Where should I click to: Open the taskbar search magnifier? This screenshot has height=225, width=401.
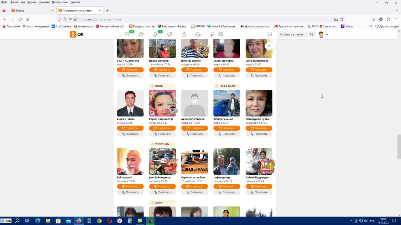17,221
